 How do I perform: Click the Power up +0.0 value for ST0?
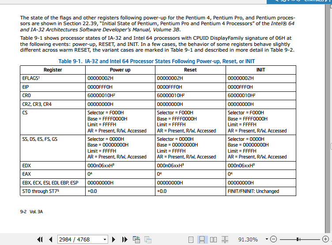92,192
